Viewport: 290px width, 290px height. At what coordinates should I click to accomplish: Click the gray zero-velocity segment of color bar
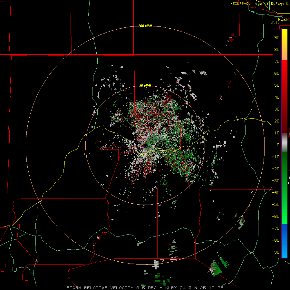pyautogui.click(x=285, y=142)
